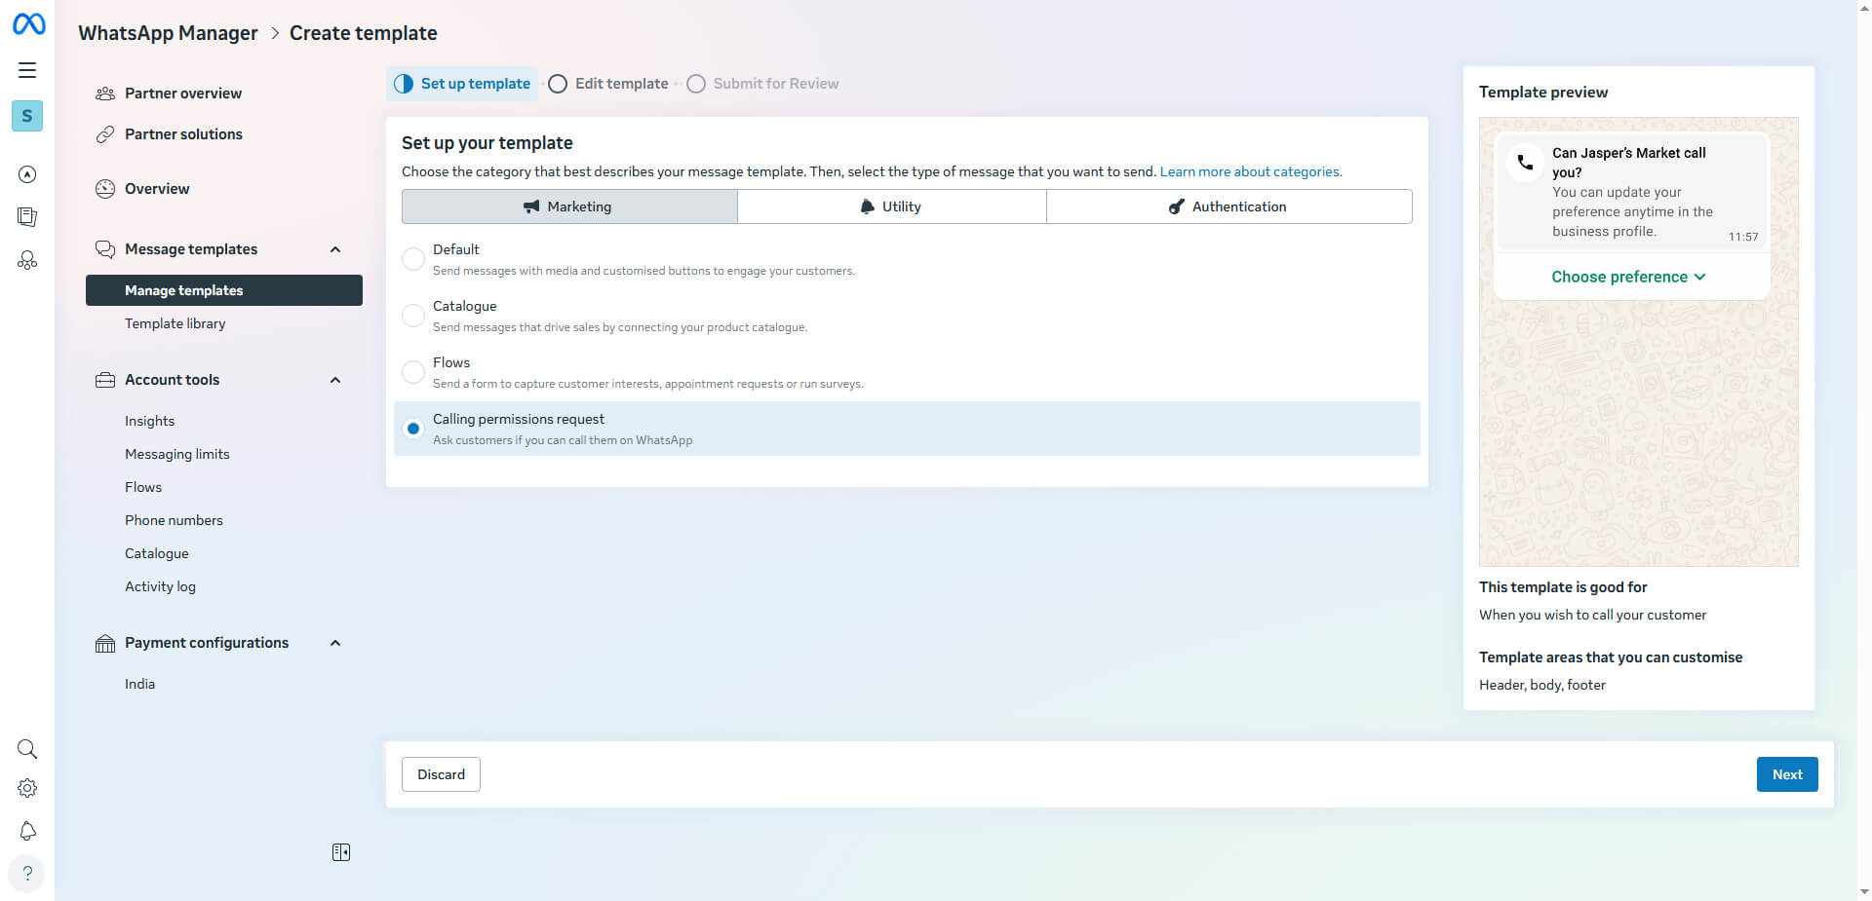The height and width of the screenshot is (901, 1872).
Task: Open the settings gear icon
Action: pos(27,788)
